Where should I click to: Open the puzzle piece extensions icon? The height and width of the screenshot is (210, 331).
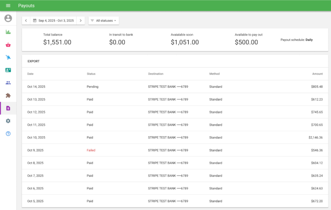(x=8, y=96)
